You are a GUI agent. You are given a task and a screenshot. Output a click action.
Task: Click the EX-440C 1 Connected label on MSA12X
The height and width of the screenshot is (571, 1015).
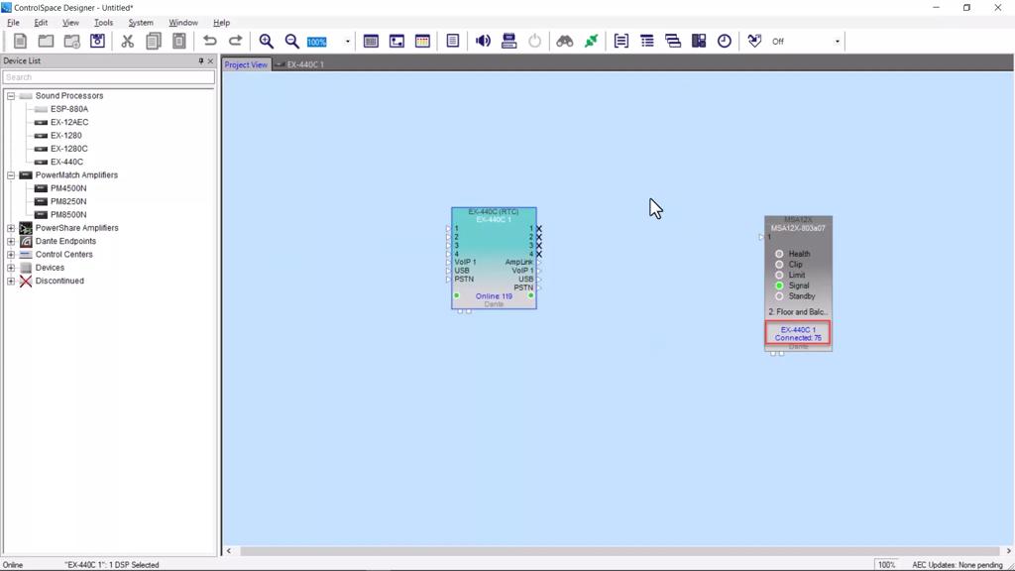click(x=798, y=333)
